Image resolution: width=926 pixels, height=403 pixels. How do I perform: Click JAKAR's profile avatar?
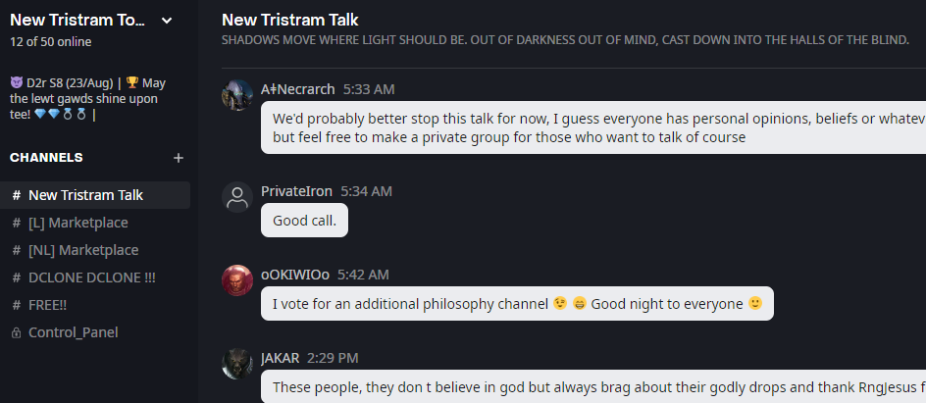tap(237, 364)
